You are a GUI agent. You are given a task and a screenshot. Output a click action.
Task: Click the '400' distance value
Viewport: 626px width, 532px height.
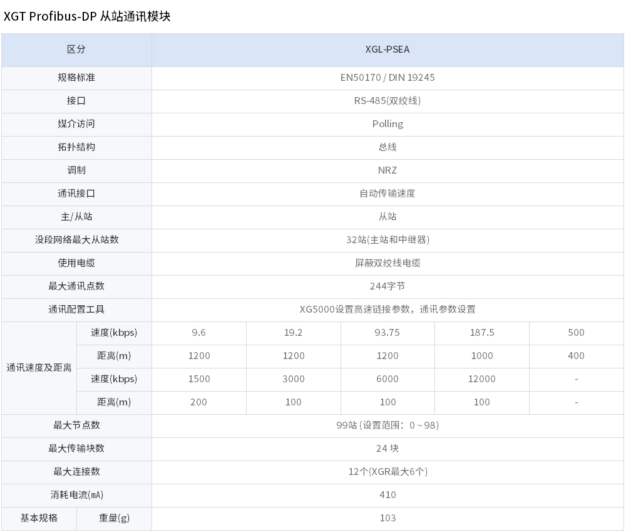click(576, 356)
